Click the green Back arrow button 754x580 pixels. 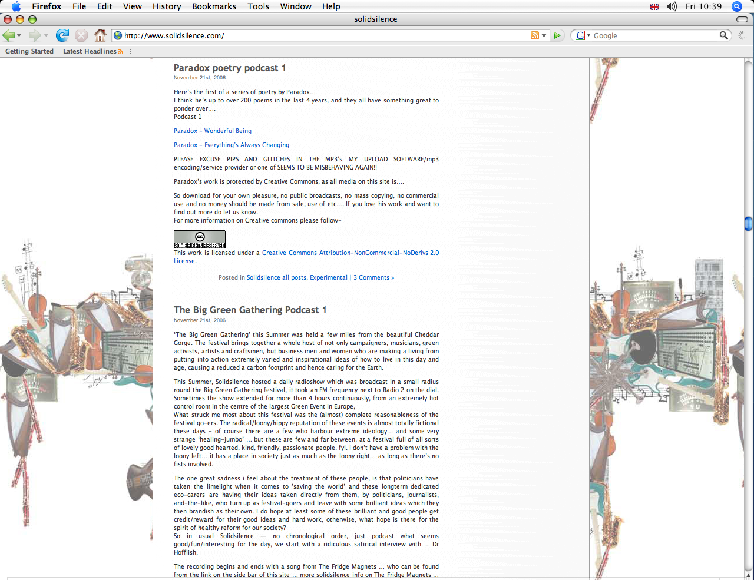[x=8, y=35]
